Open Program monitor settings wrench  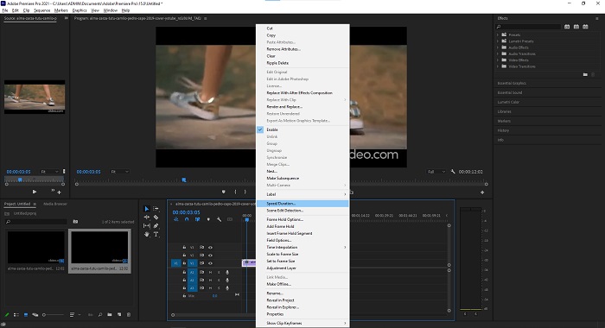(x=453, y=172)
